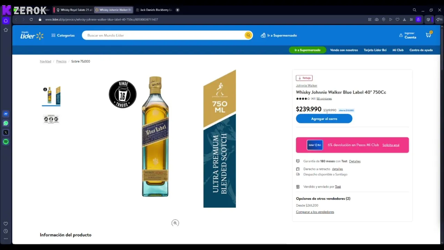The width and height of the screenshot is (444, 250).
Task: Click the Agregar al carro button
Action: point(324,119)
